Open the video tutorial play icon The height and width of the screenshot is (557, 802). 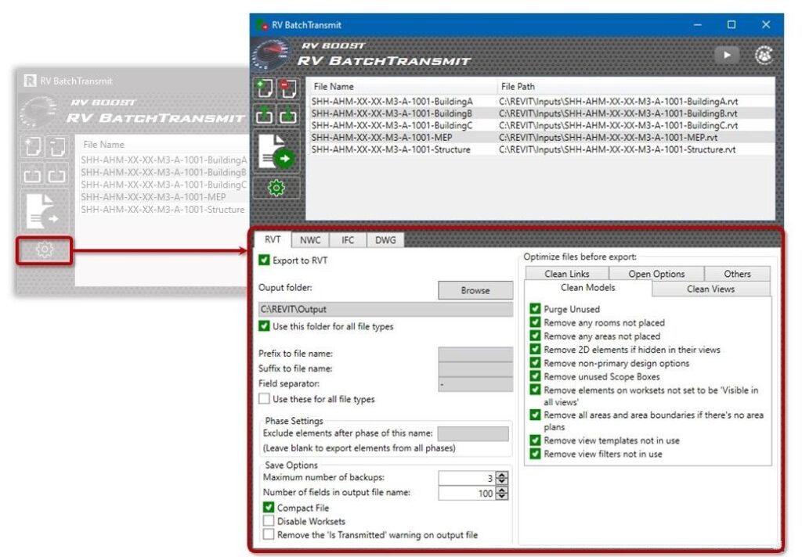[726, 56]
